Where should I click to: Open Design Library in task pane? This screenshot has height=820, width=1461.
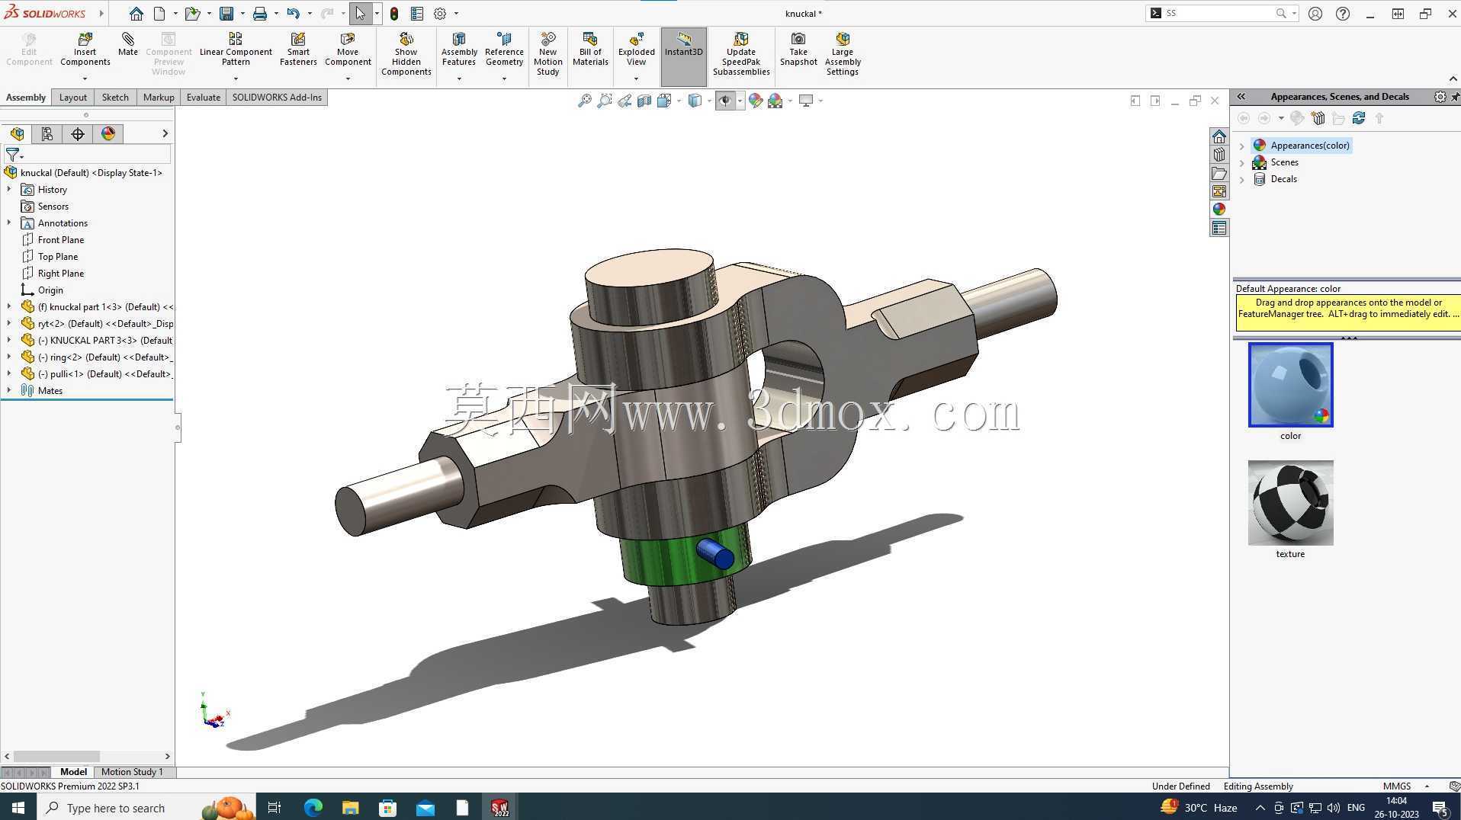[x=1219, y=155]
